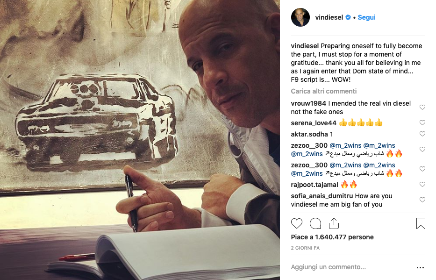Like aktar.sodha's comment heart
Viewport: 436px width, 280px height.
[422, 134]
